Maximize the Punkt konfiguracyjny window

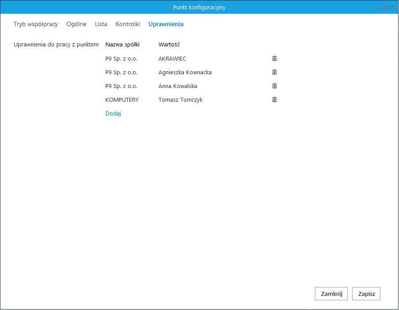(x=385, y=8)
